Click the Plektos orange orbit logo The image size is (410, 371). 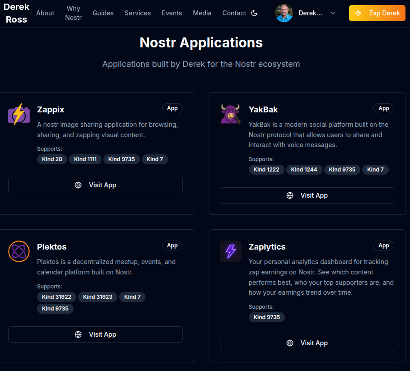point(19,251)
